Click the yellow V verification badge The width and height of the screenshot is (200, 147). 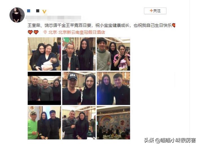(44, 12)
